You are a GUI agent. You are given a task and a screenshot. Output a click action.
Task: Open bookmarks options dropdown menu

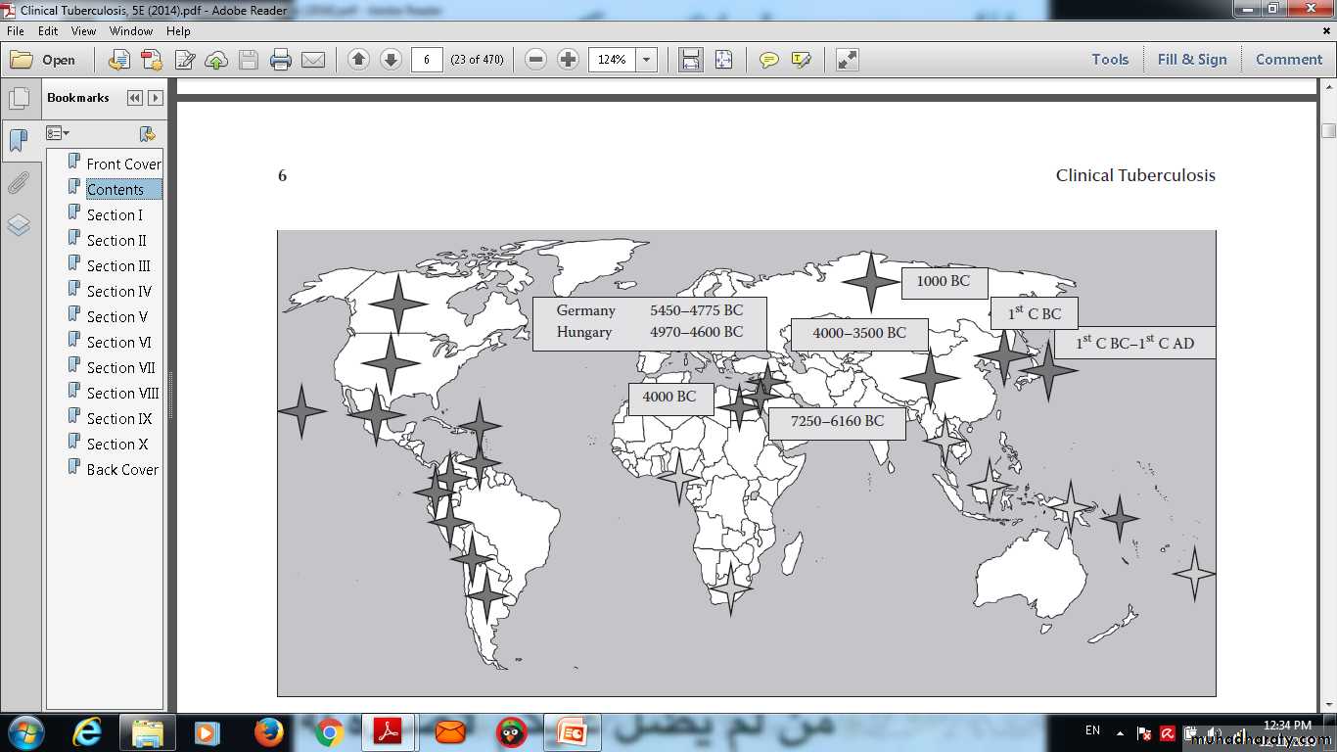tap(58, 133)
